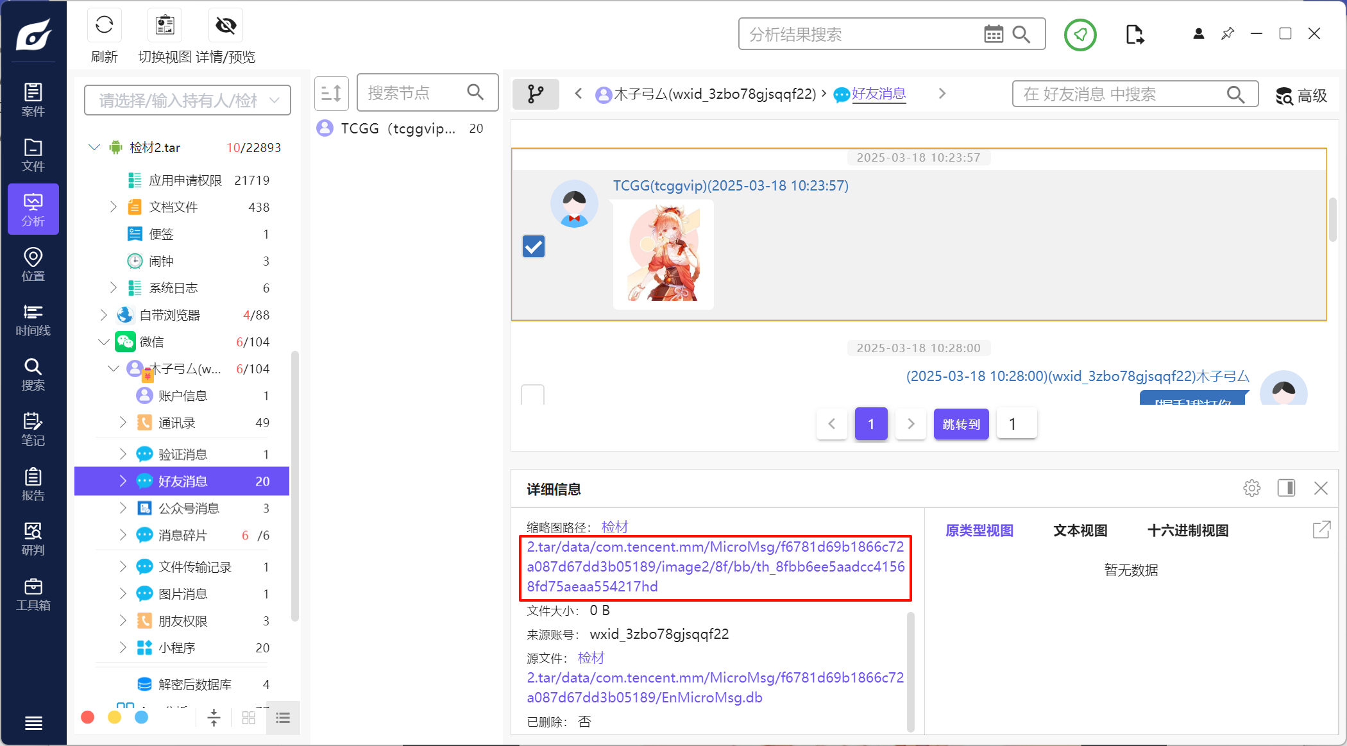Viewport: 1347px width, 746px height.
Task: Expand the 文档文件 node
Action: coord(113,207)
